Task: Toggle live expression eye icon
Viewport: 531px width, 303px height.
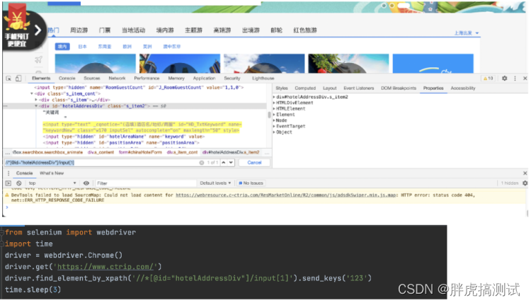Action: click(86, 183)
